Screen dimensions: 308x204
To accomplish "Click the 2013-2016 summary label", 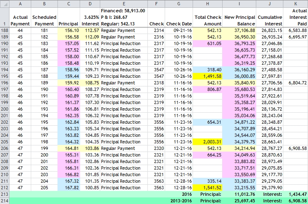I will click(181, 201).
